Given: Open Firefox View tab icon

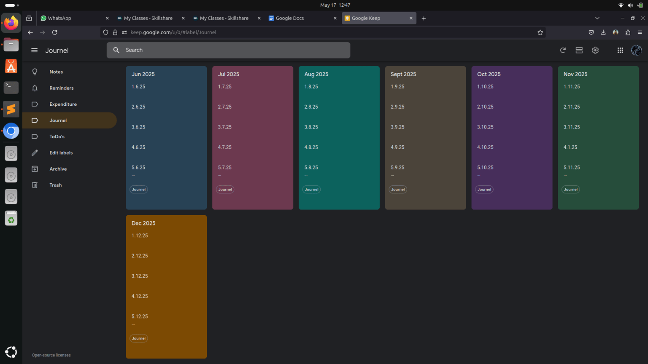Looking at the screenshot, I should point(29,18).
